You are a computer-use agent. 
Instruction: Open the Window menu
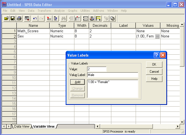coord(112,11)
